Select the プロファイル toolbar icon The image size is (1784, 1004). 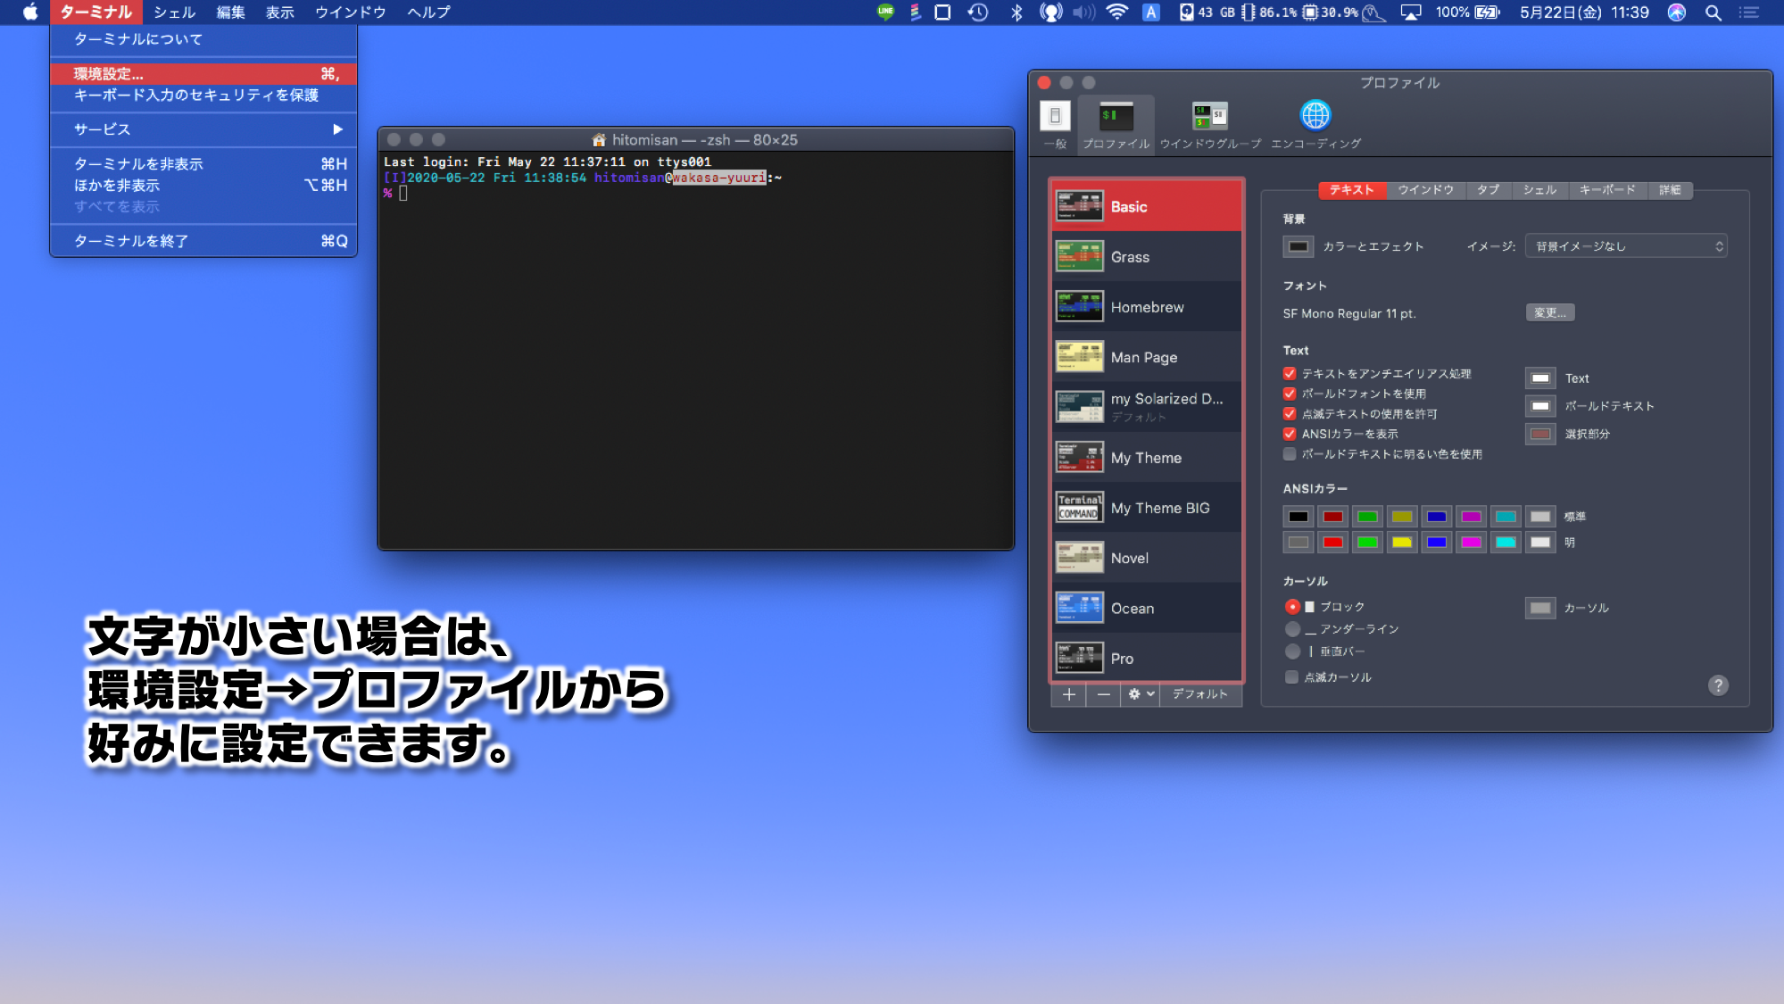[x=1116, y=124]
